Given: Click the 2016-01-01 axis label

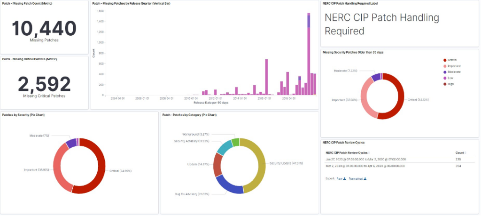Looking at the screenshot, I should point(264,99).
